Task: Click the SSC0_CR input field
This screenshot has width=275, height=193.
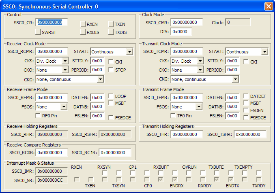Action: pyautogui.click(x=52, y=23)
